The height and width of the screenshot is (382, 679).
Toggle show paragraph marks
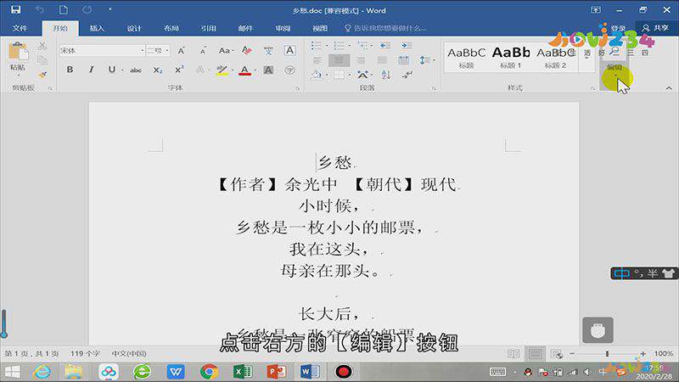[x=407, y=75]
